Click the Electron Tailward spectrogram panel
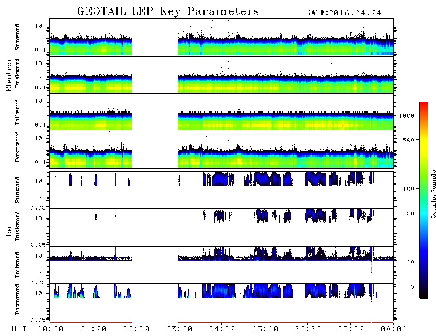The height and width of the screenshot is (336, 436). coord(221,112)
